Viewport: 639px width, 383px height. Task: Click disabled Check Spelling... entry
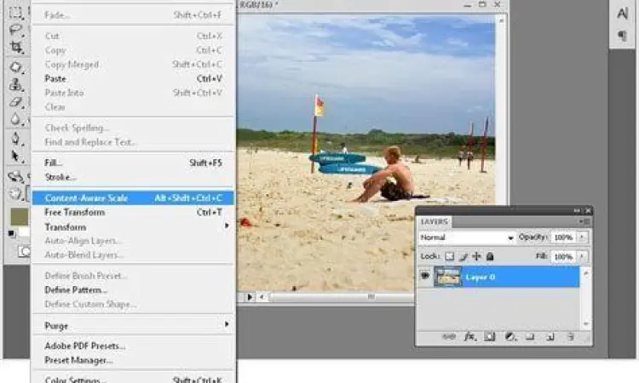pyautogui.click(x=133, y=128)
